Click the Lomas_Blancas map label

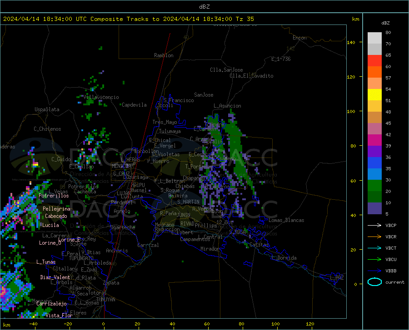[x=286, y=220]
